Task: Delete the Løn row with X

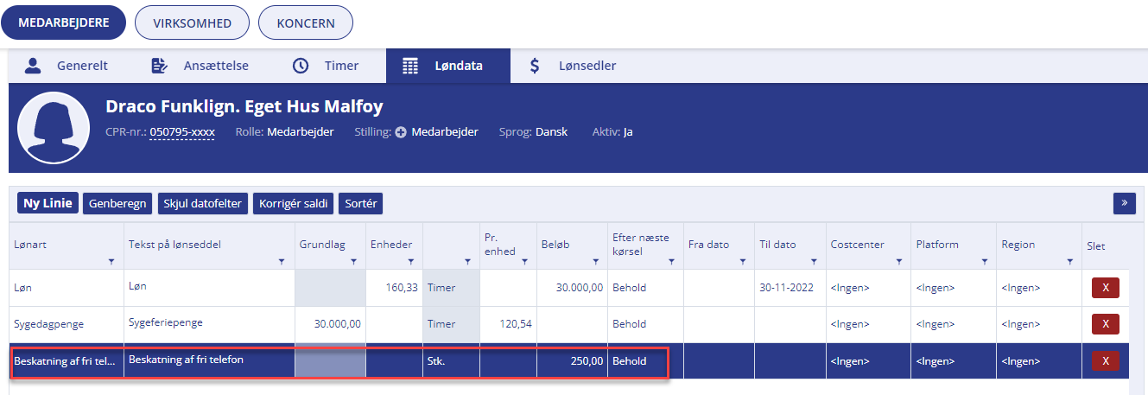Action: point(1106,288)
